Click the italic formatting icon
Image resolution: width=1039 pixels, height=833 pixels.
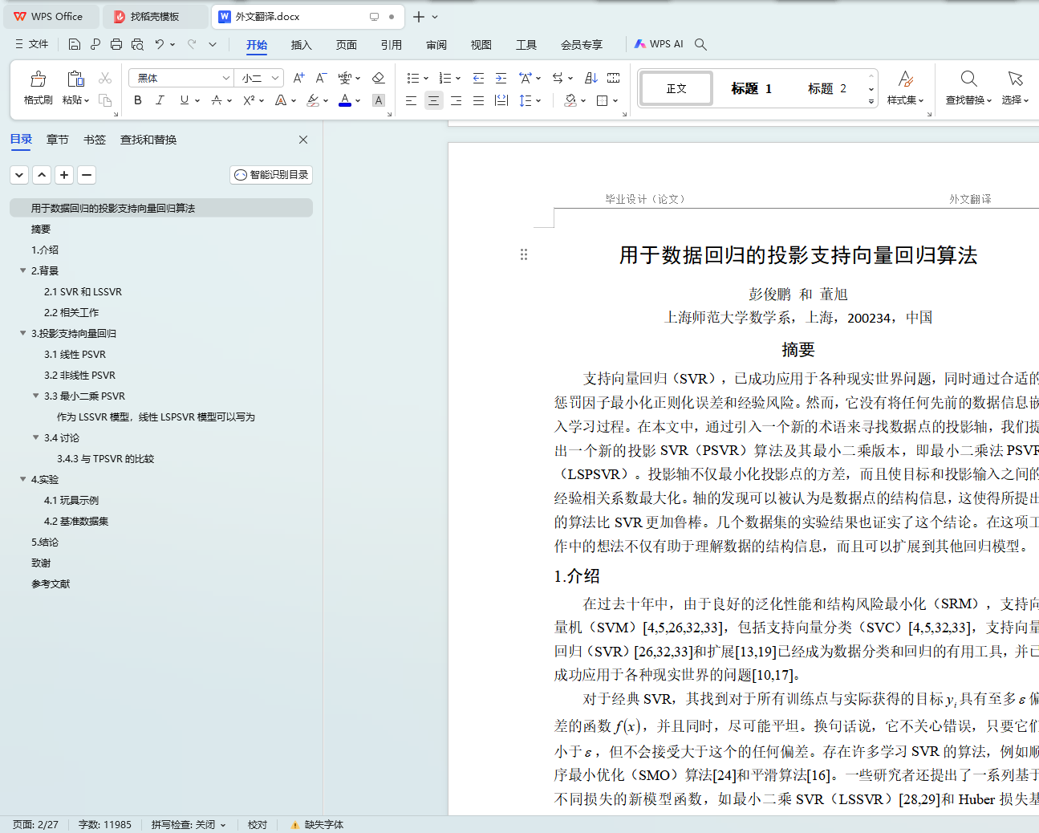tap(160, 100)
